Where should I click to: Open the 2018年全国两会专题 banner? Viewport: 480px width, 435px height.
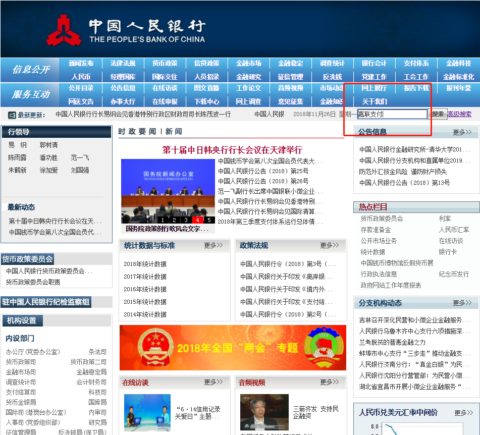point(233,348)
